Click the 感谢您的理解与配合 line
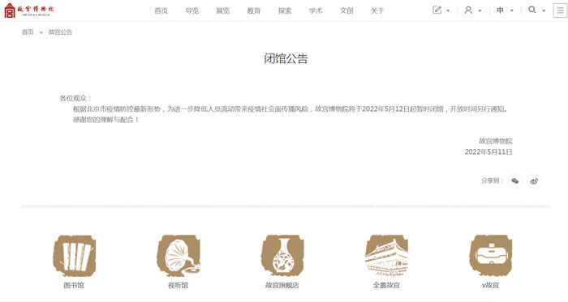This screenshot has height=302, width=568. click(105, 120)
